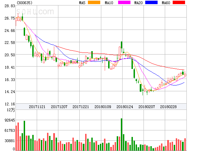Click the 12.16 price axis label
Viewport: 206px width, 151px height.
point(10,104)
